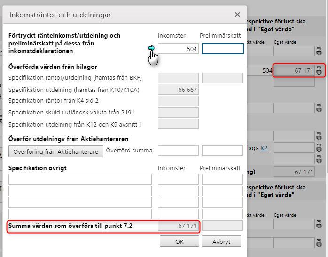Click the highlighted 67 171 Eget värde field in background
The image size is (328, 257).
pos(294,70)
